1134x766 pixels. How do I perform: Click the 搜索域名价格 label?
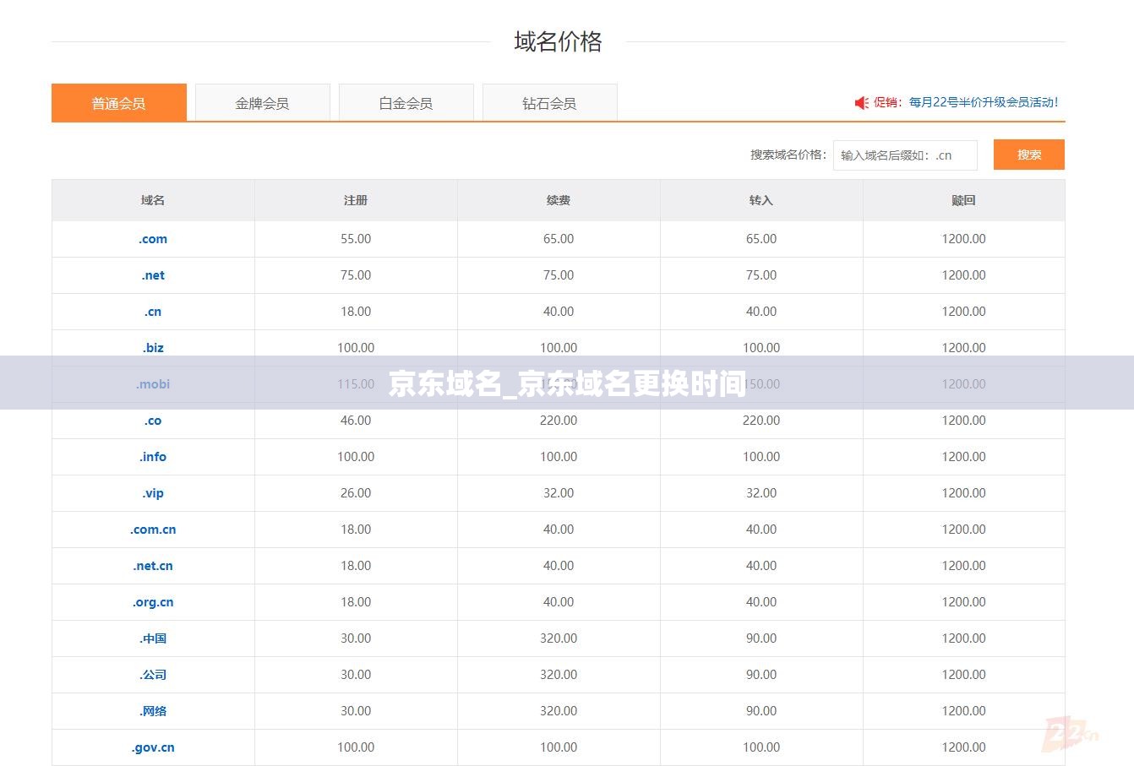(x=788, y=155)
